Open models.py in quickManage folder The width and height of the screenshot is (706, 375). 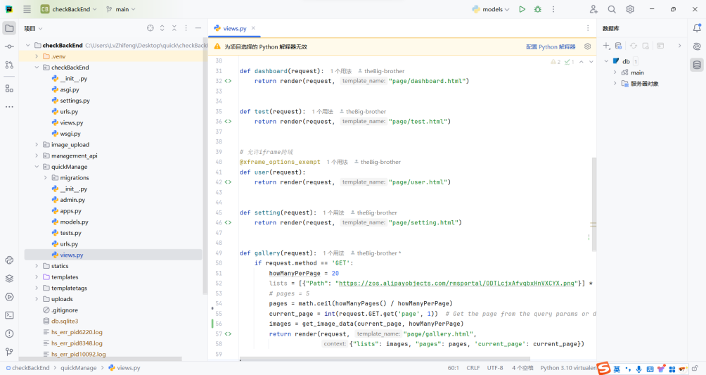[x=74, y=222]
